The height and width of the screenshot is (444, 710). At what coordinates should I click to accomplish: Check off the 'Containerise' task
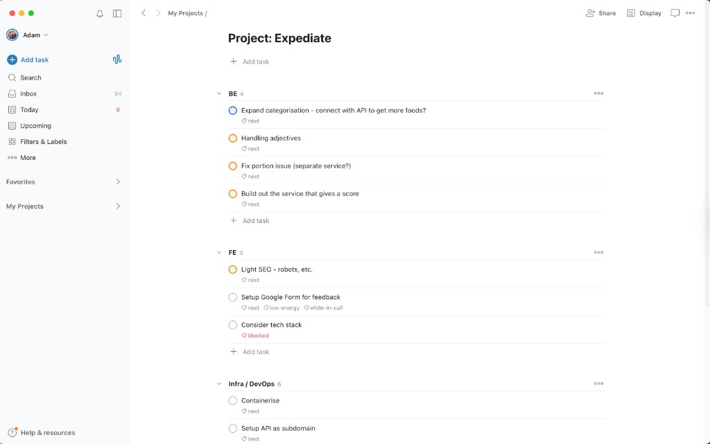(x=232, y=400)
